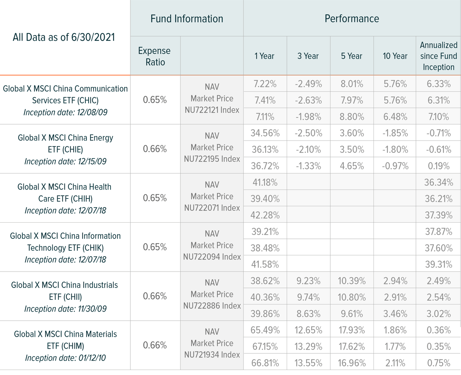This screenshot has height=375, width=461.
Task: Click CHIK since inception index value 39.31%
Action: [x=439, y=264]
